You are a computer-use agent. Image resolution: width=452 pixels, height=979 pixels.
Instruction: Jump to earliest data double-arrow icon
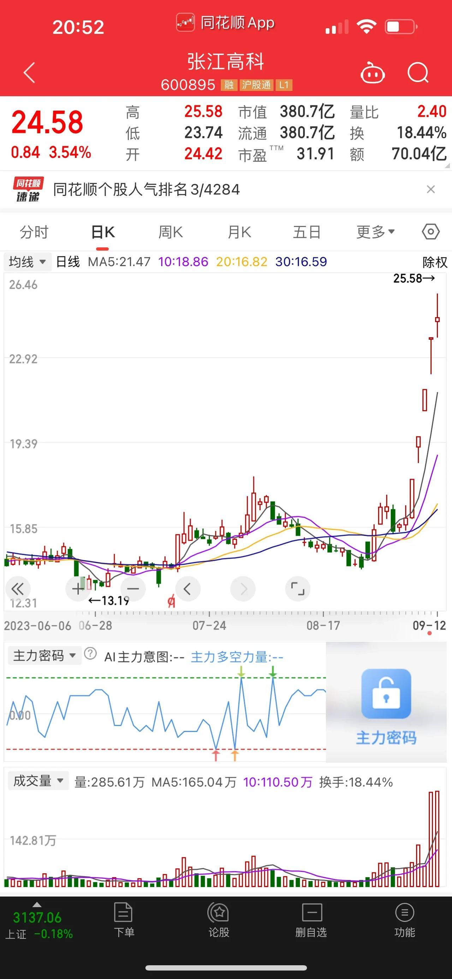tap(17, 589)
